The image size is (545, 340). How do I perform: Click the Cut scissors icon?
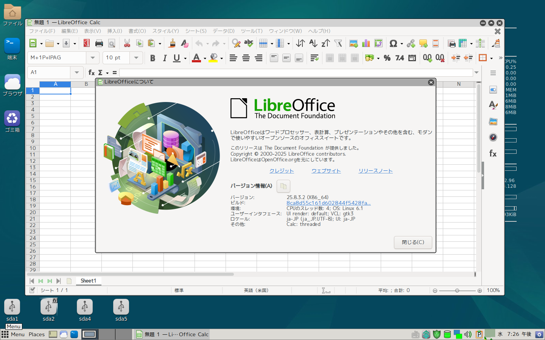coord(127,43)
